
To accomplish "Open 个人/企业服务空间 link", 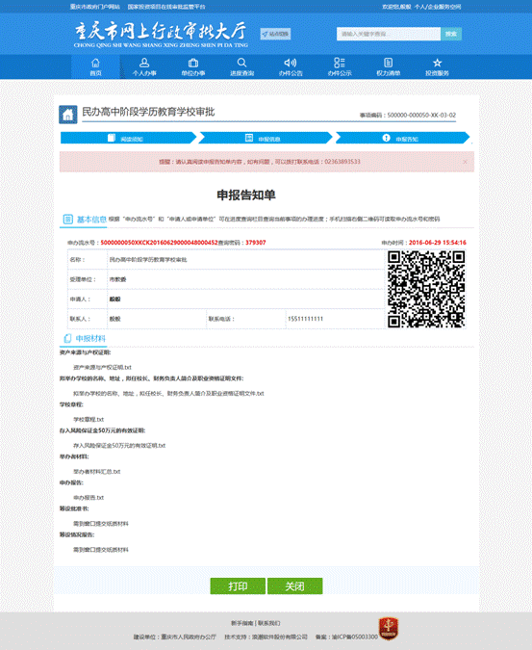I will click(438, 7).
